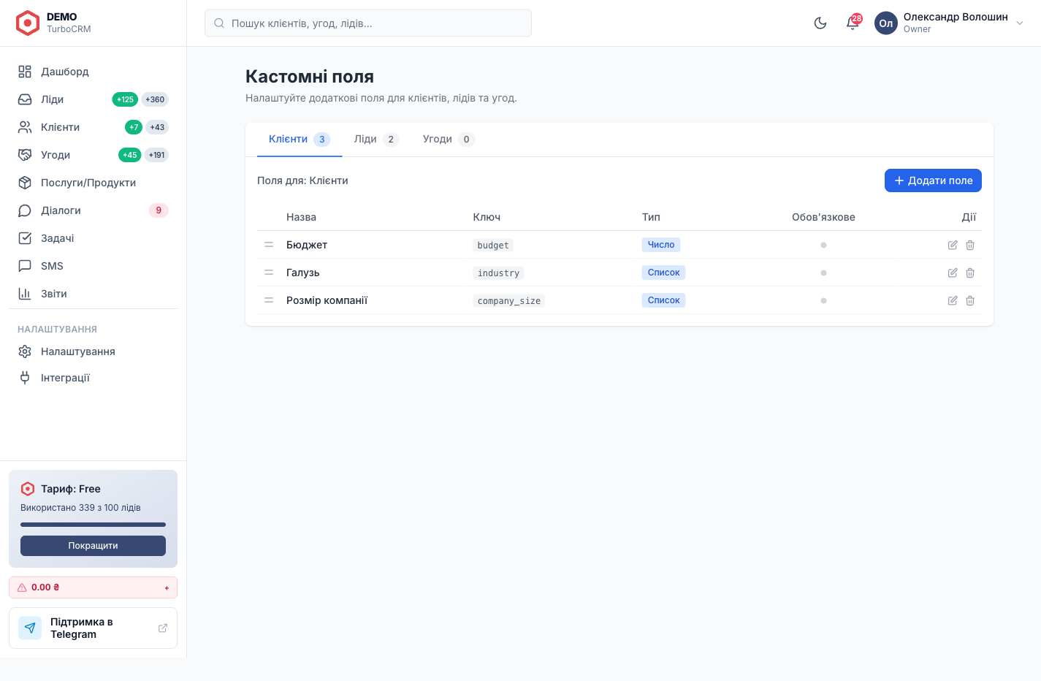Click the TurboCRM logo icon

[28, 23]
